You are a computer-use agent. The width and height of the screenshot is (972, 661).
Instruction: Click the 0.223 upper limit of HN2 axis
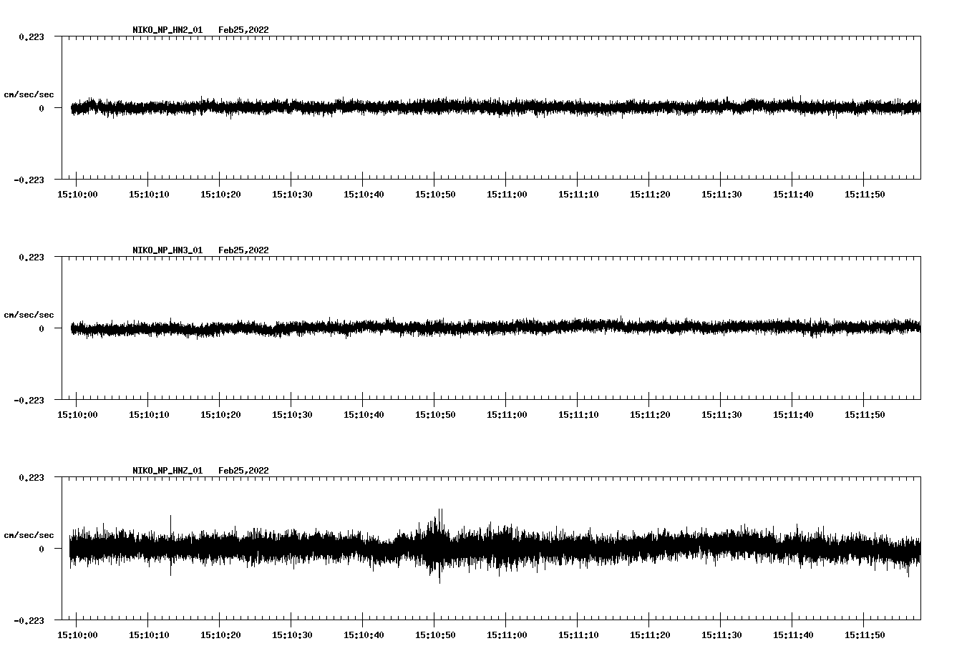click(x=31, y=36)
